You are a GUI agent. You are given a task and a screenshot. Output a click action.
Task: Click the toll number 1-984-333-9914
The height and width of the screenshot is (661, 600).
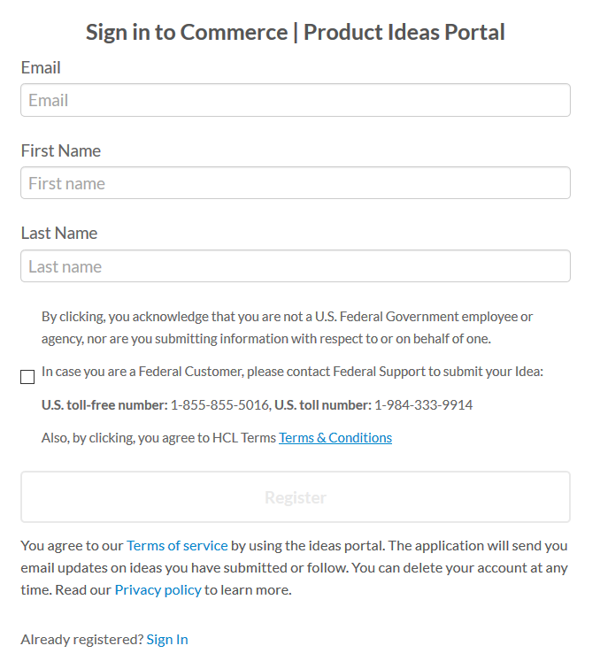(423, 405)
